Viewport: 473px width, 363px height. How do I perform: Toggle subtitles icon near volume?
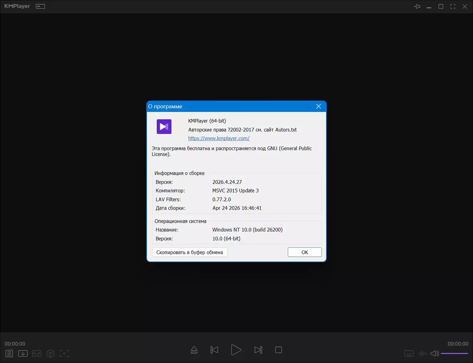pos(409,353)
